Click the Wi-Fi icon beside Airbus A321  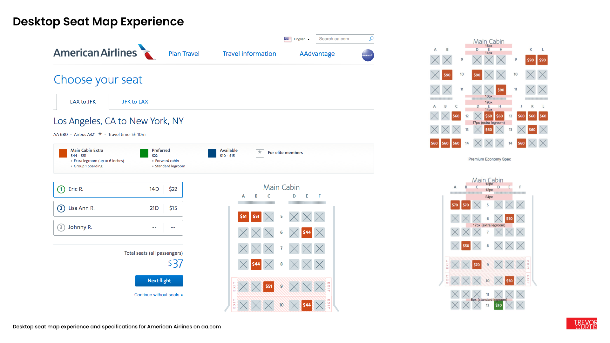(x=100, y=134)
